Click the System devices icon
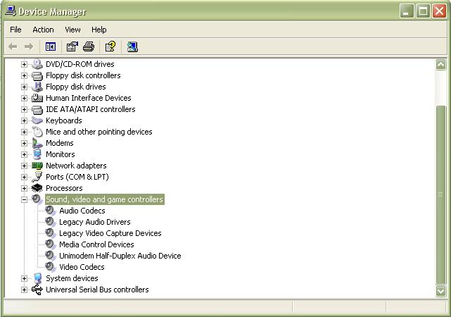 tap(37, 278)
